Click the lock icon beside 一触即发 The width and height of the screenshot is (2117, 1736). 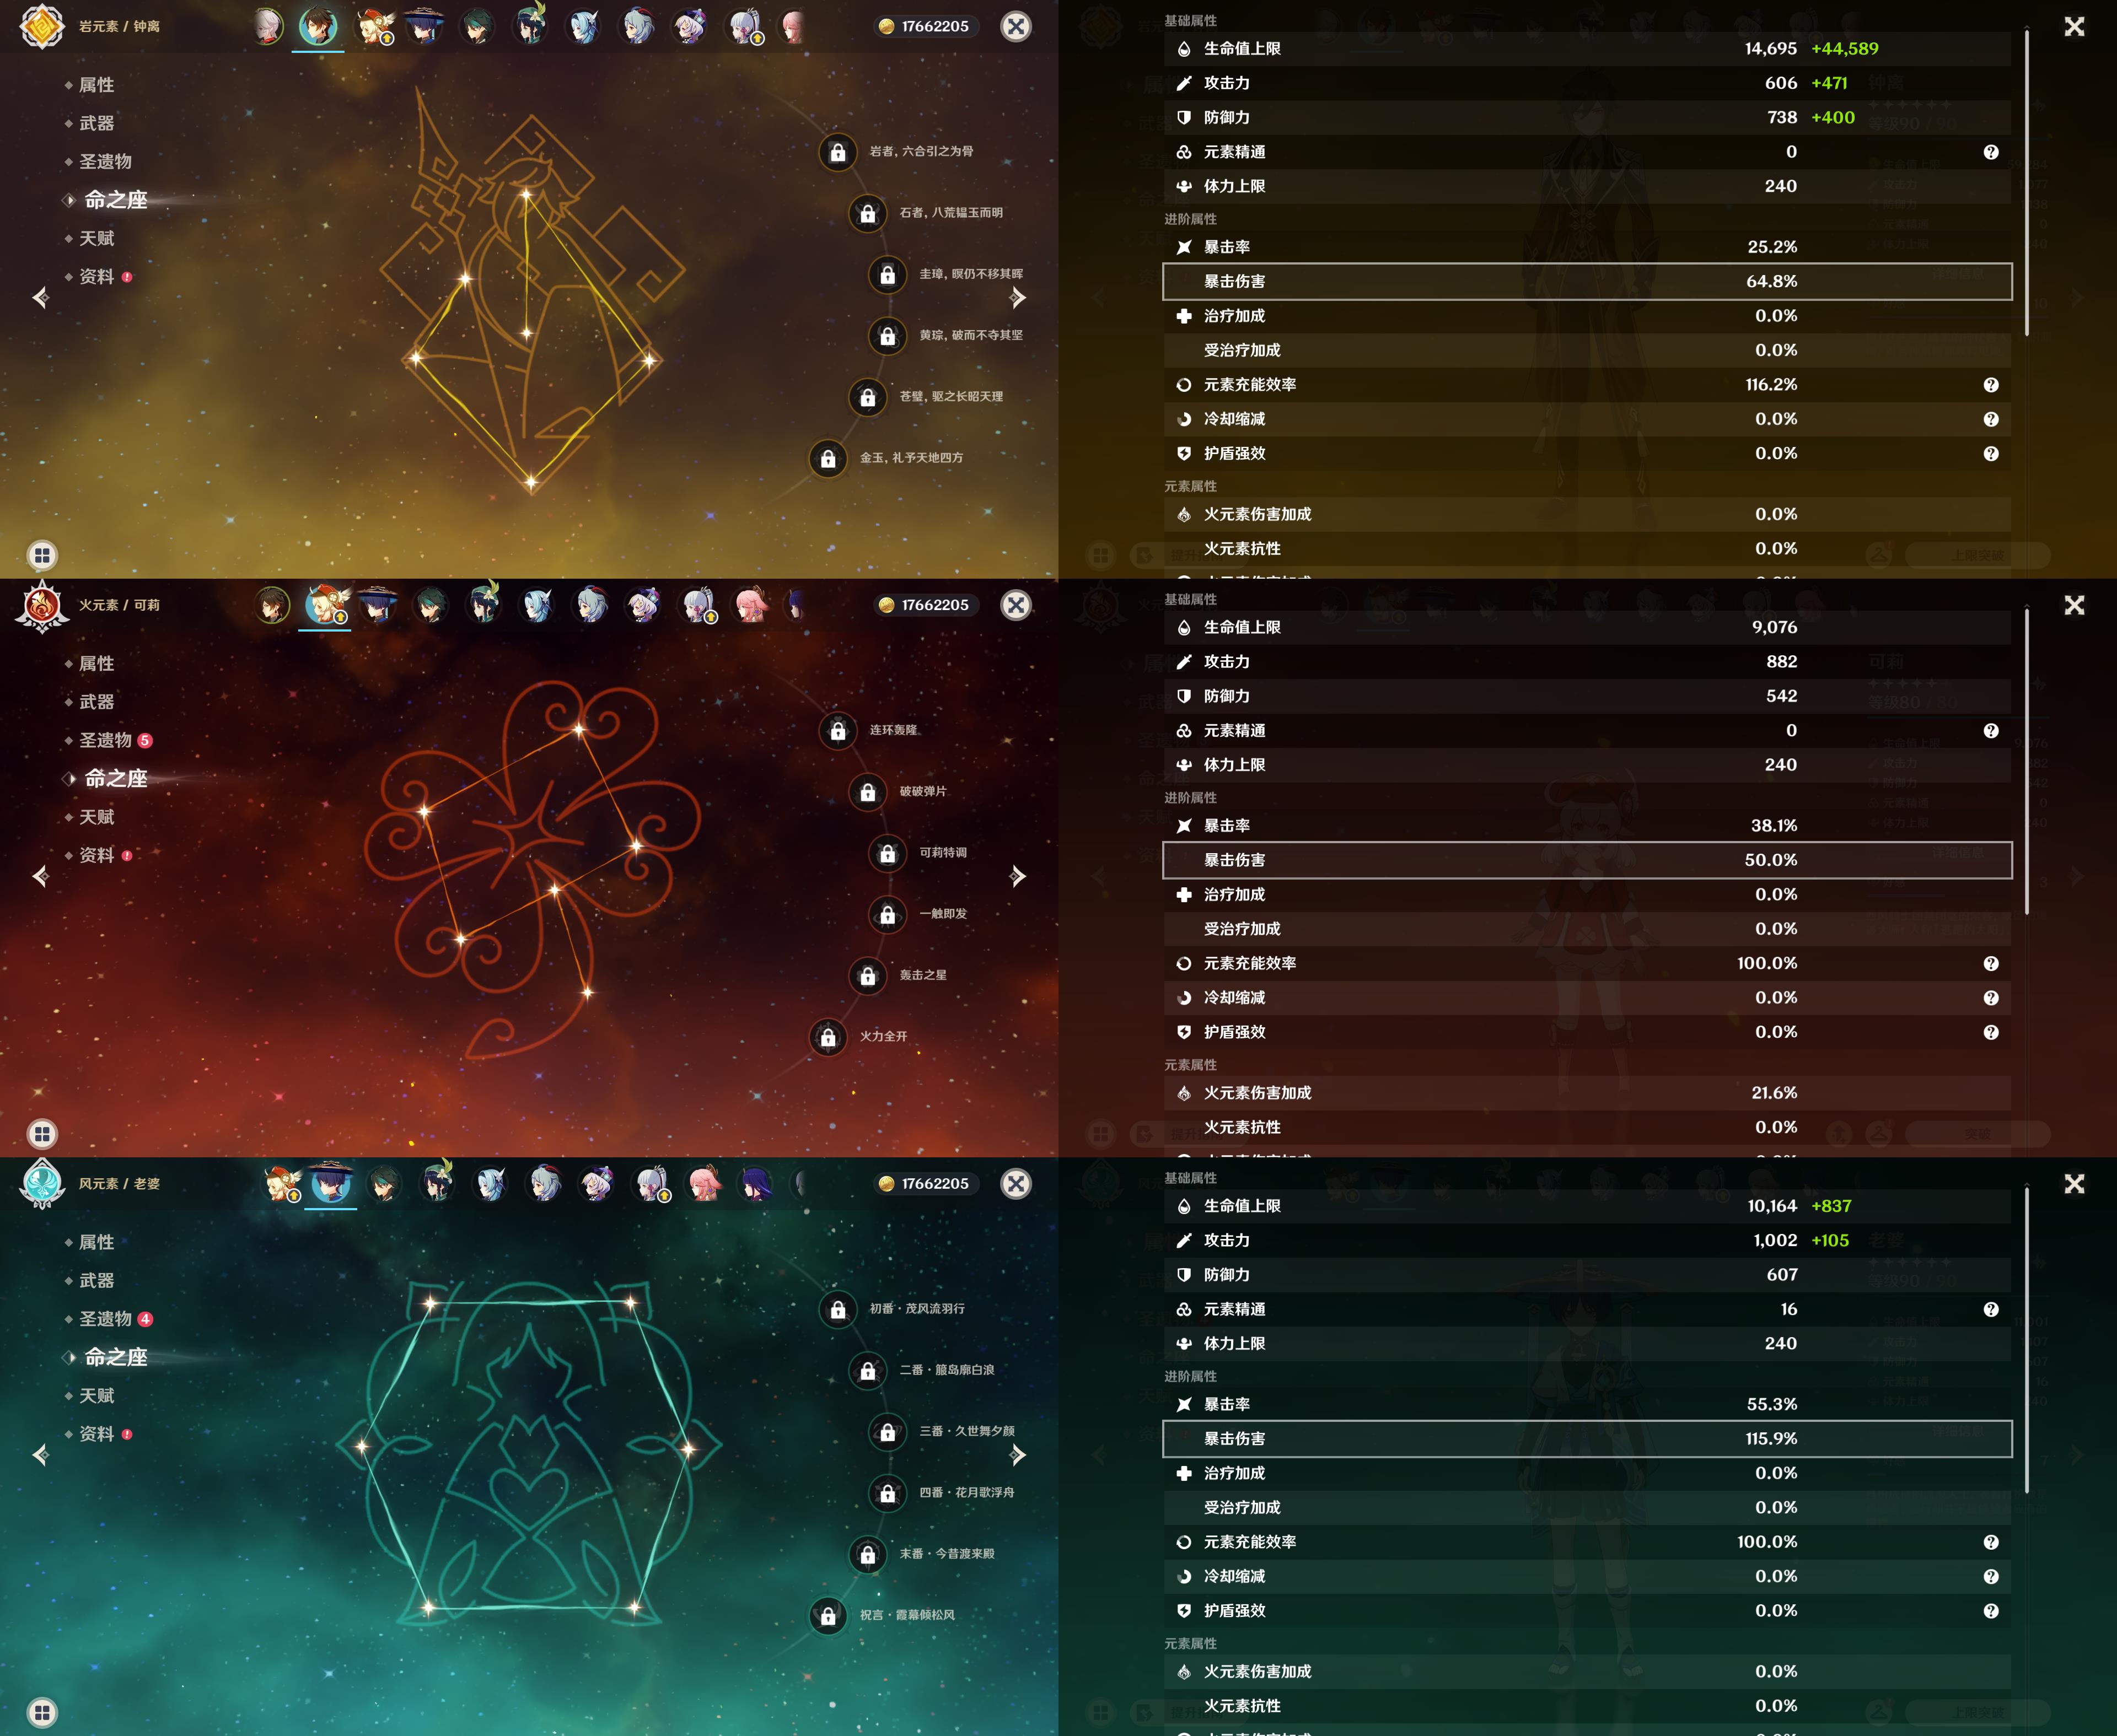888,914
